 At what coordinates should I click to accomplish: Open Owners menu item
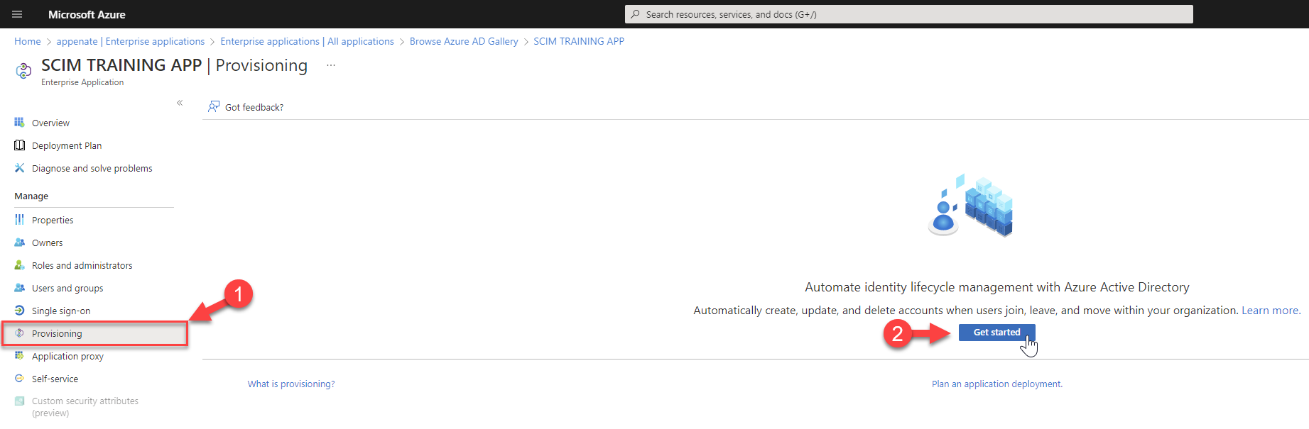[47, 243]
